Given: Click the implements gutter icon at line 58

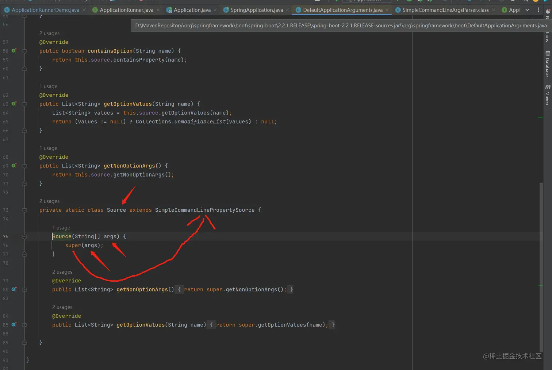Looking at the screenshot, I should (14, 51).
